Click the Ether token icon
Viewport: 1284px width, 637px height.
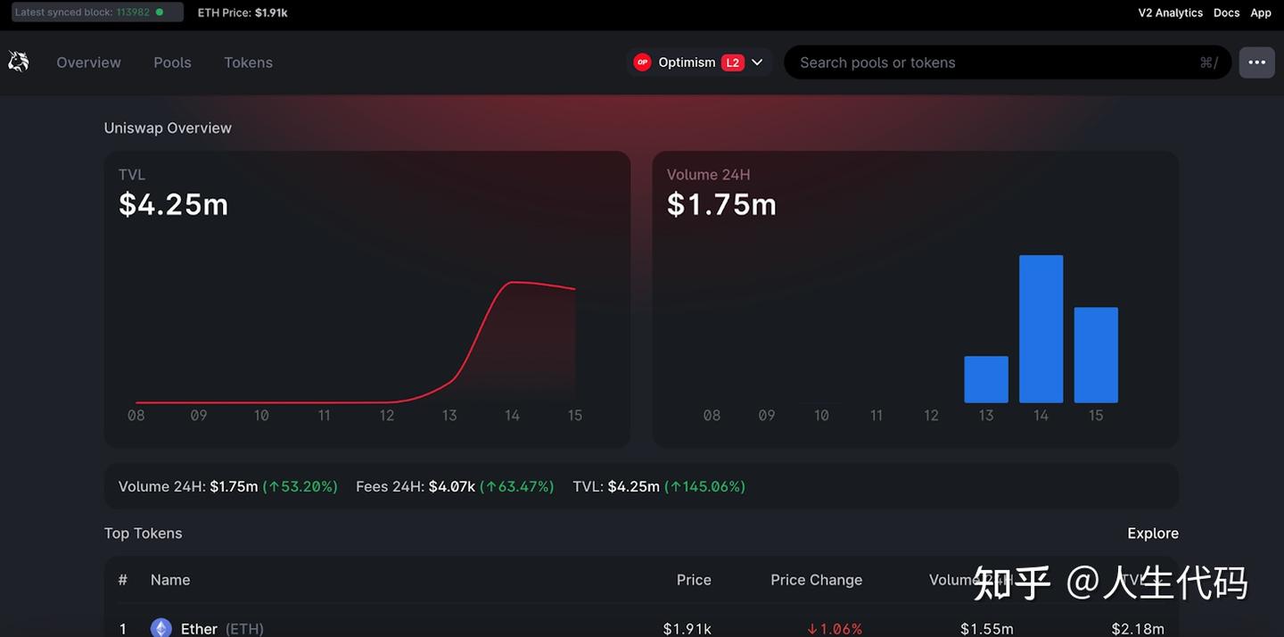click(161, 628)
